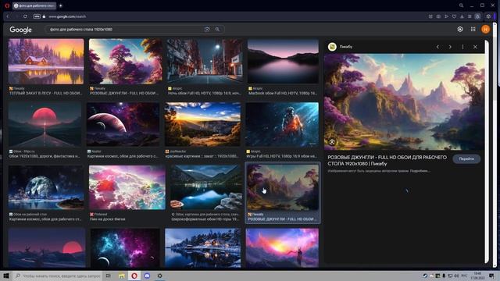This screenshot has height=281, width=500.
Task: Open the red sun road thumbnail
Action: (45, 125)
